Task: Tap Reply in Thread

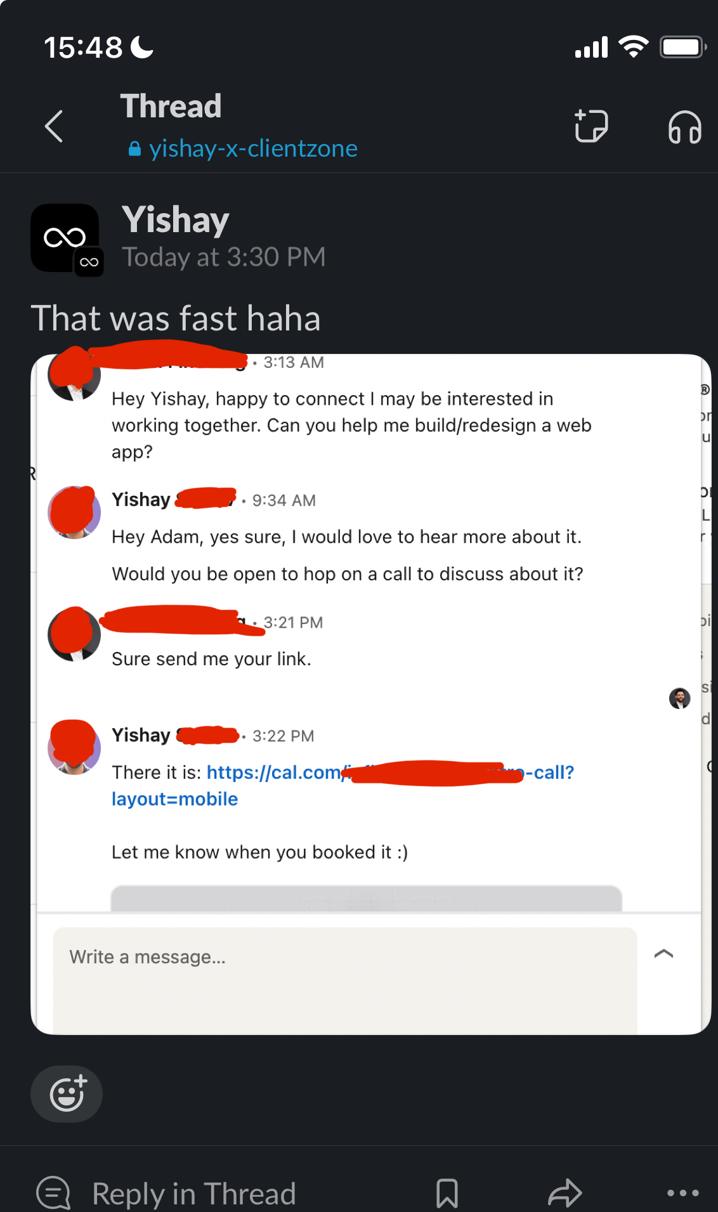Action: [x=193, y=1194]
